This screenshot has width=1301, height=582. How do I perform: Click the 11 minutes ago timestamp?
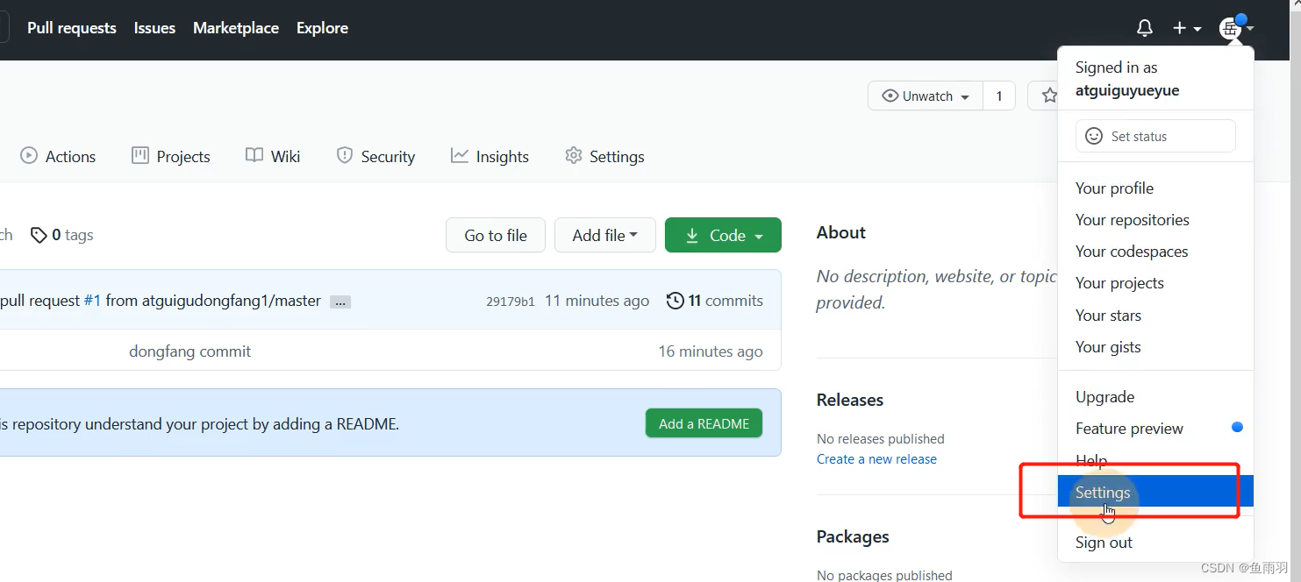click(597, 301)
